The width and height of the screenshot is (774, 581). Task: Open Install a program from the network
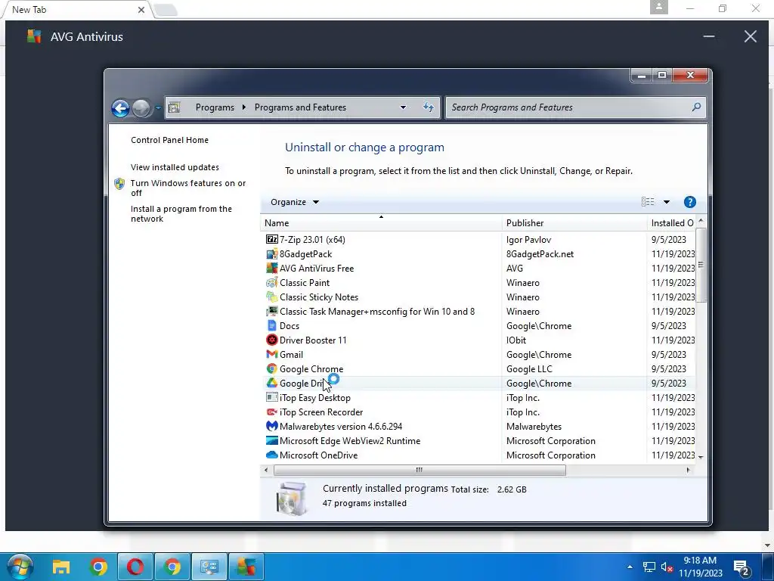[181, 213]
